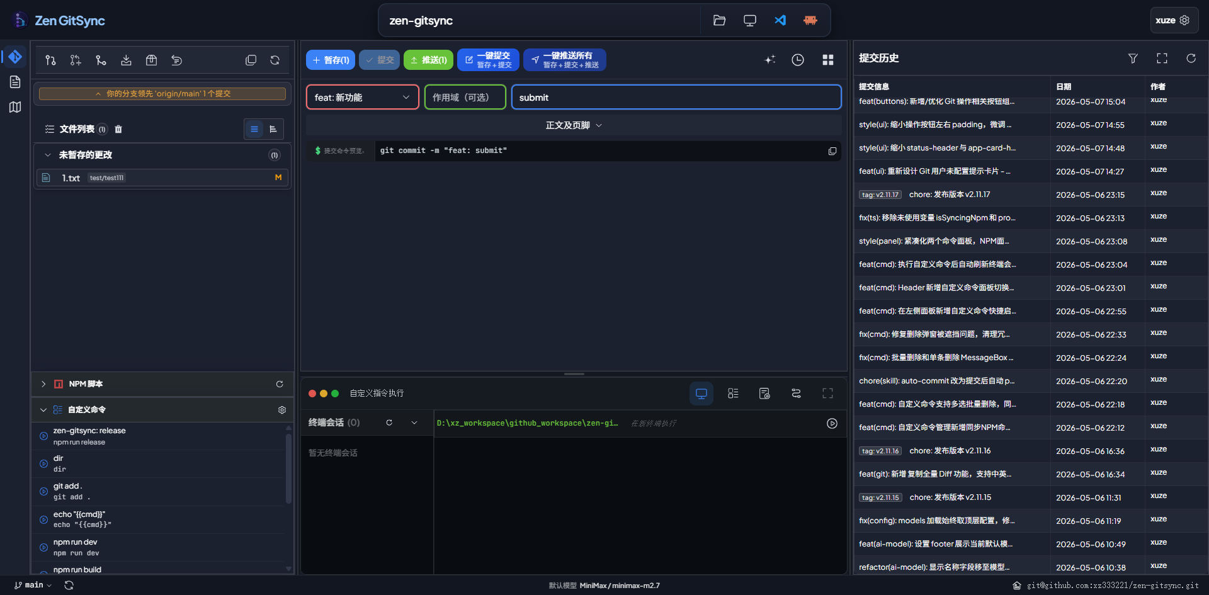The image size is (1209, 595).
Task: Click the copy icon in the Git toolbar
Action: click(251, 60)
